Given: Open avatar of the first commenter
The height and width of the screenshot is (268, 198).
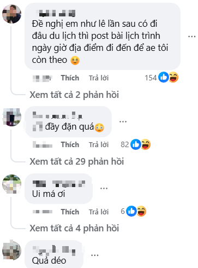Looking at the screenshot, I should (x=11, y=14).
